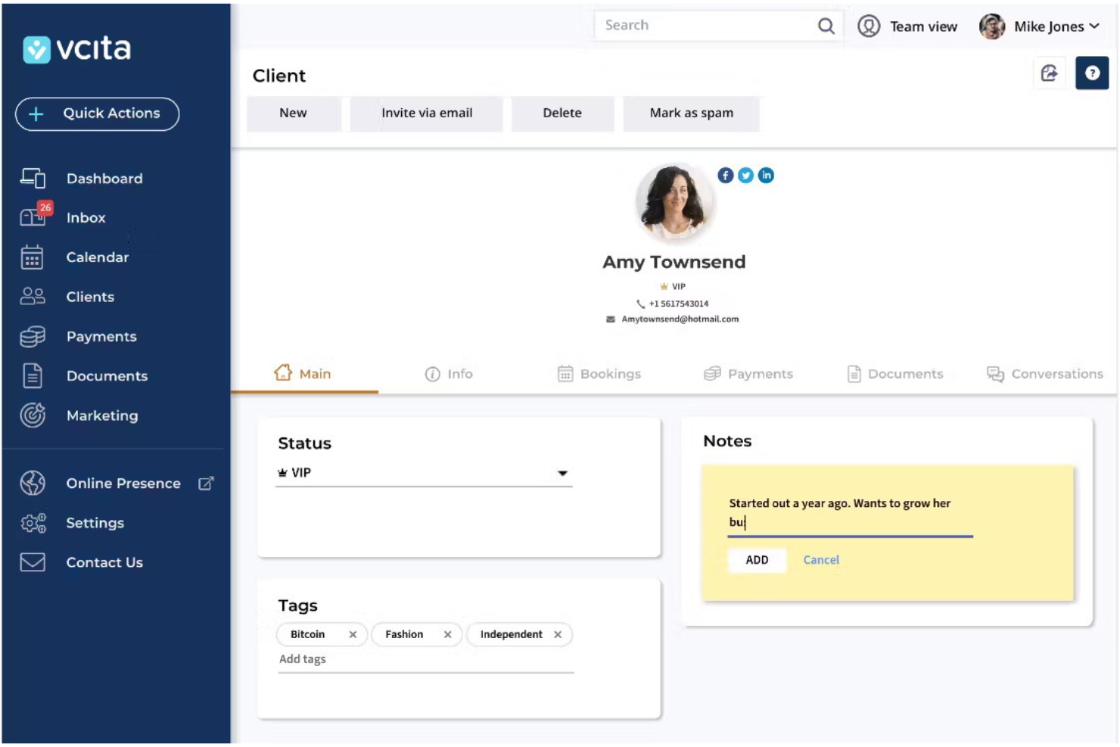Click Mark as spam
This screenshot has width=1120, height=747.
pos(691,113)
